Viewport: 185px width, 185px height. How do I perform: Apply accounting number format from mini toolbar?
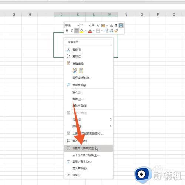click(103, 26)
